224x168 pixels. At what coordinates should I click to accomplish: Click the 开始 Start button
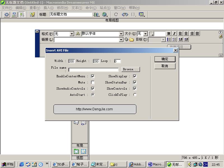click(x=8, y=164)
